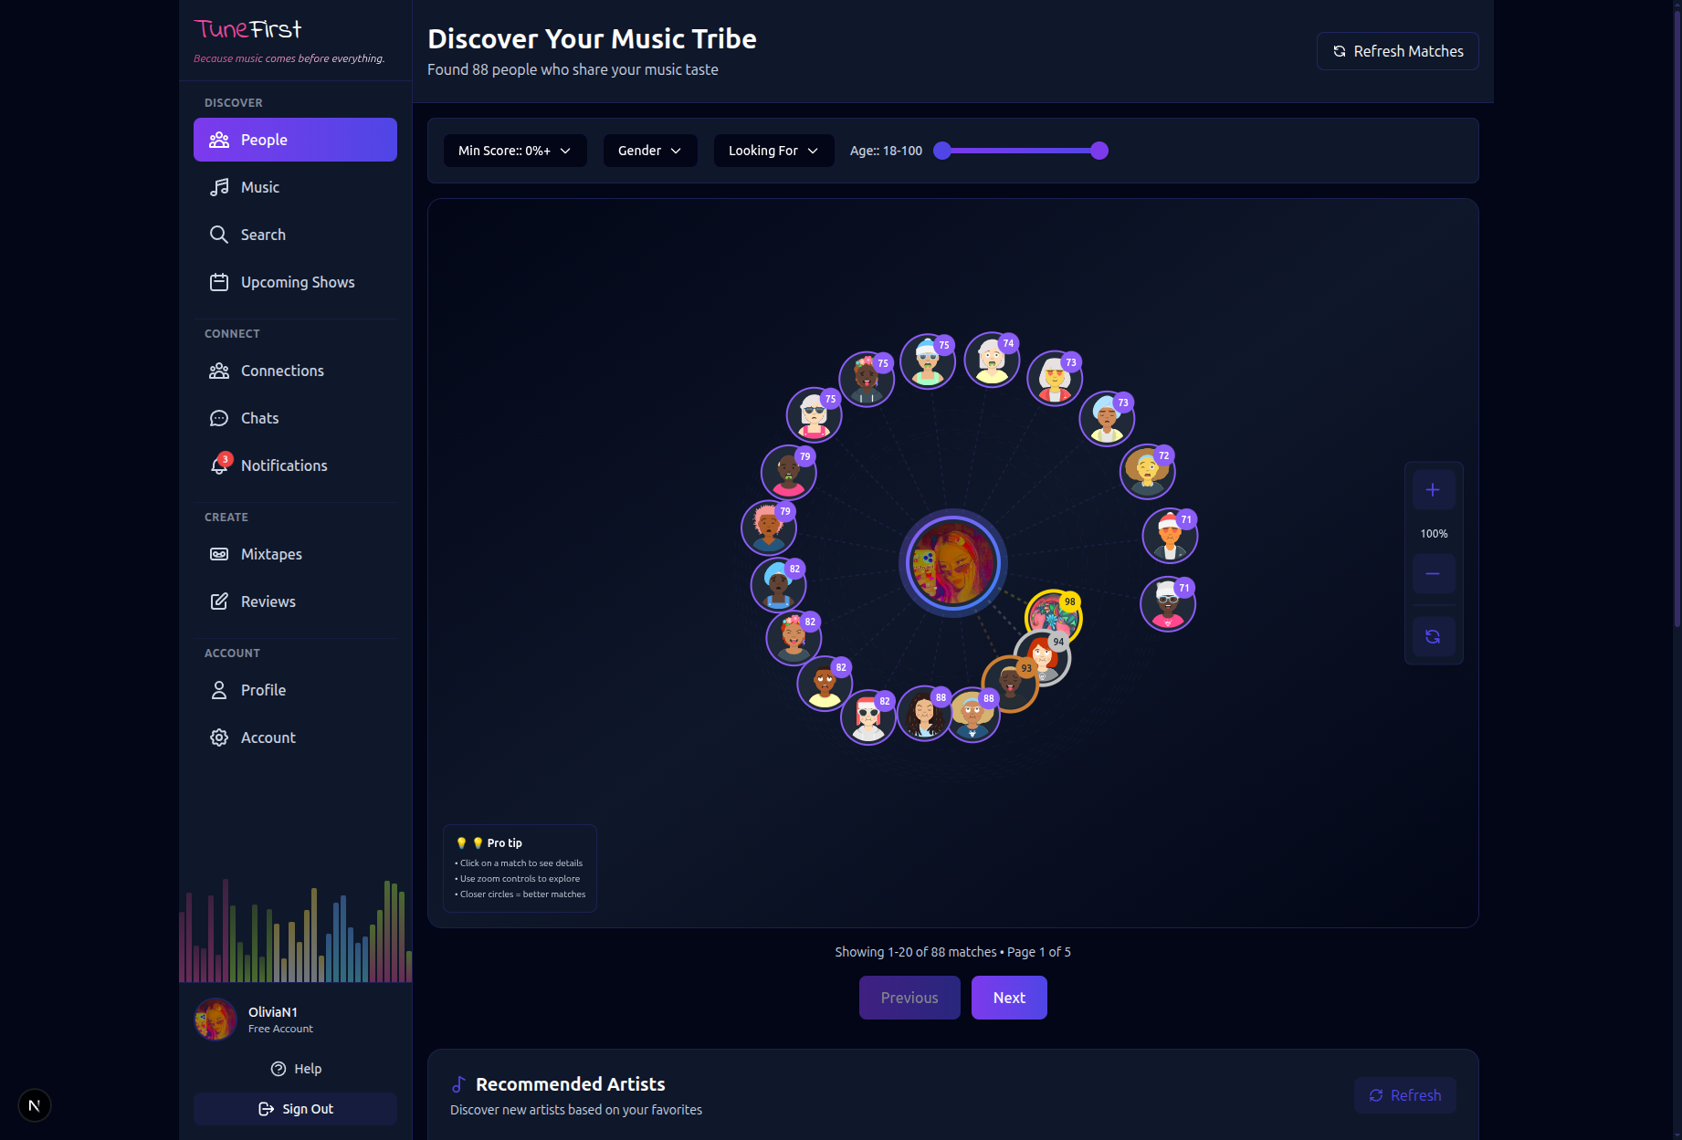Viewport: 1682px width, 1140px height.
Task: Select the match avatar scored 98
Action: 1055,617
